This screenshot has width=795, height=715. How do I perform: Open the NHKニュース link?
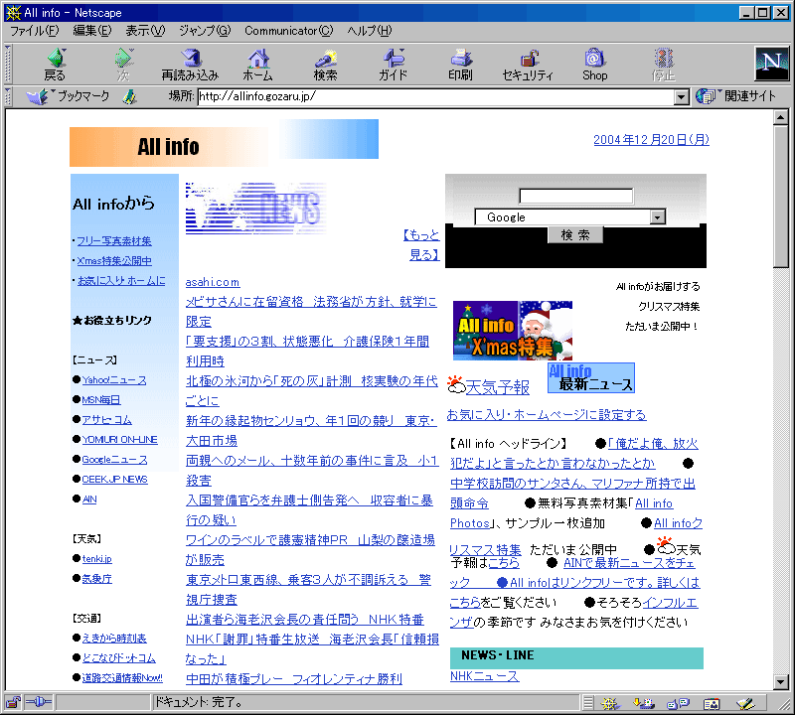(485, 676)
